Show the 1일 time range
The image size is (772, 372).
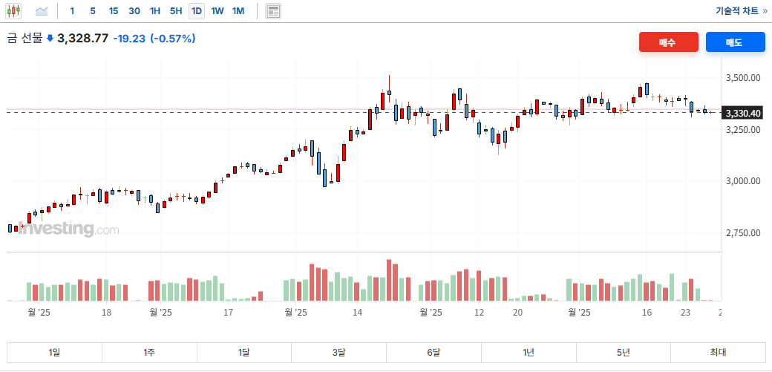pyautogui.click(x=54, y=352)
